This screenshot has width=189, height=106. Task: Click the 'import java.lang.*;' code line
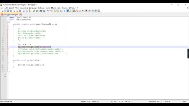coord(20,17)
